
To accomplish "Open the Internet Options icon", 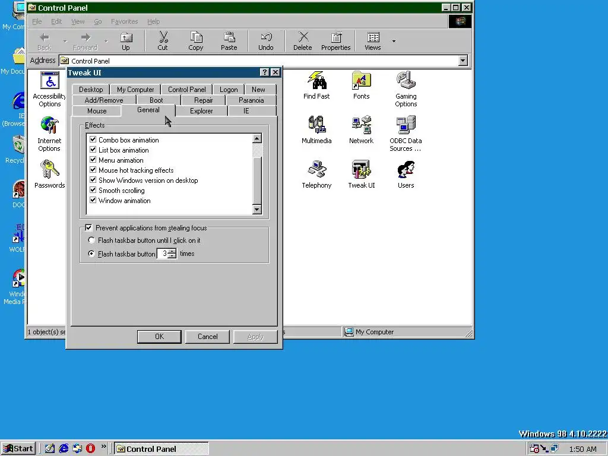I will click(x=49, y=134).
